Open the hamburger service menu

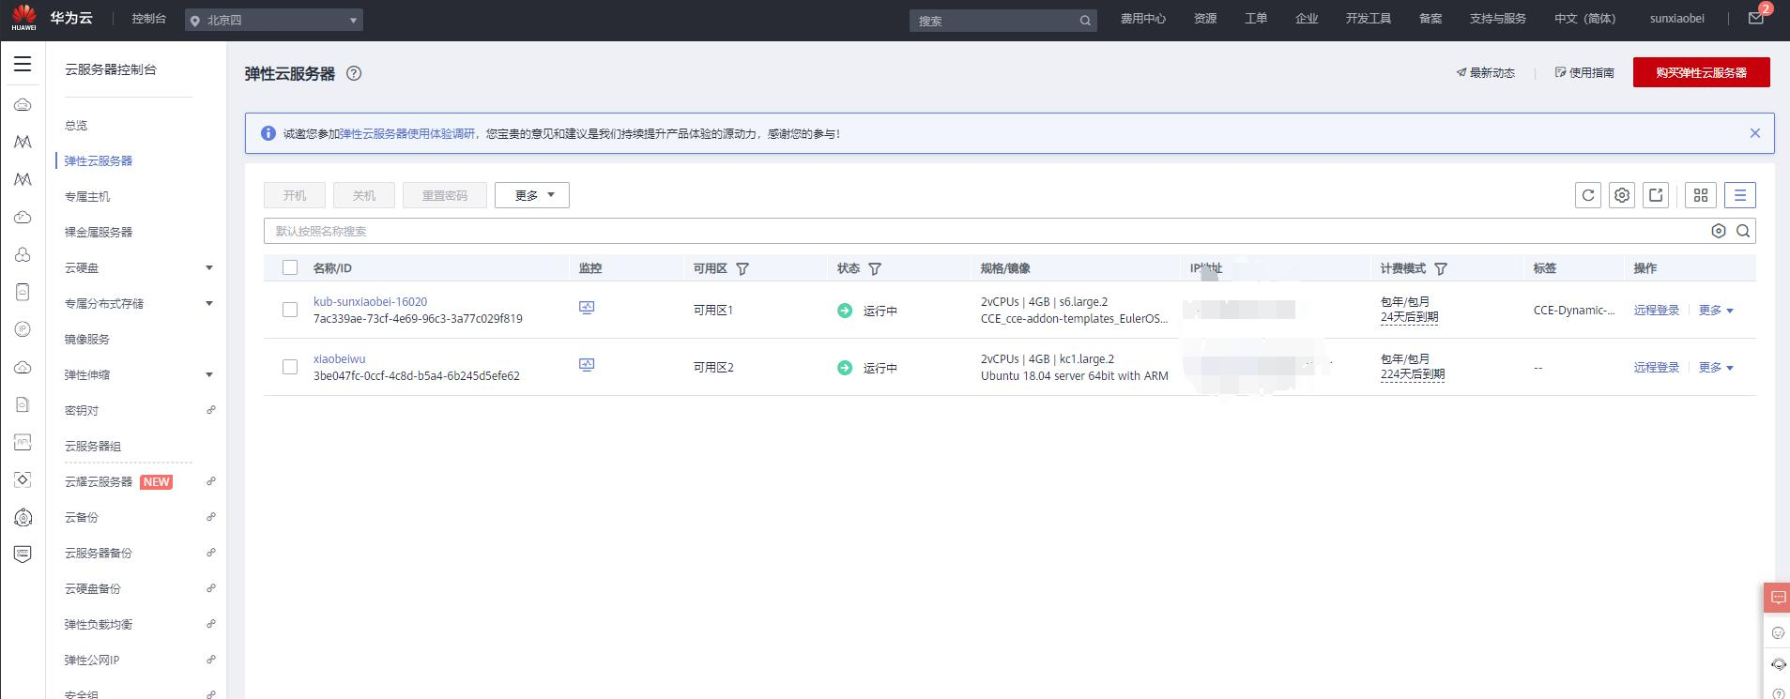tap(23, 64)
